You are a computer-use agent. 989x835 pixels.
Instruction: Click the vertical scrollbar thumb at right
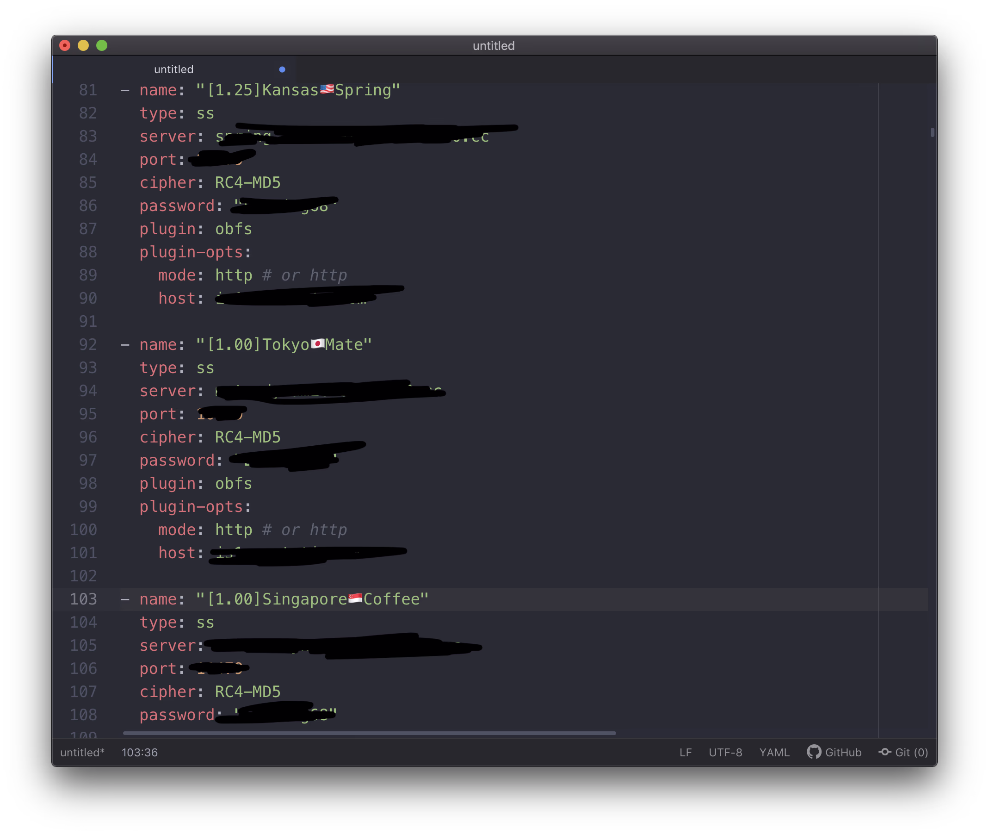pyautogui.click(x=932, y=132)
